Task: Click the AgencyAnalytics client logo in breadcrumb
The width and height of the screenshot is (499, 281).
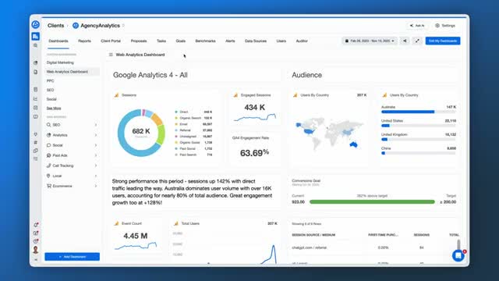Action: (x=76, y=26)
